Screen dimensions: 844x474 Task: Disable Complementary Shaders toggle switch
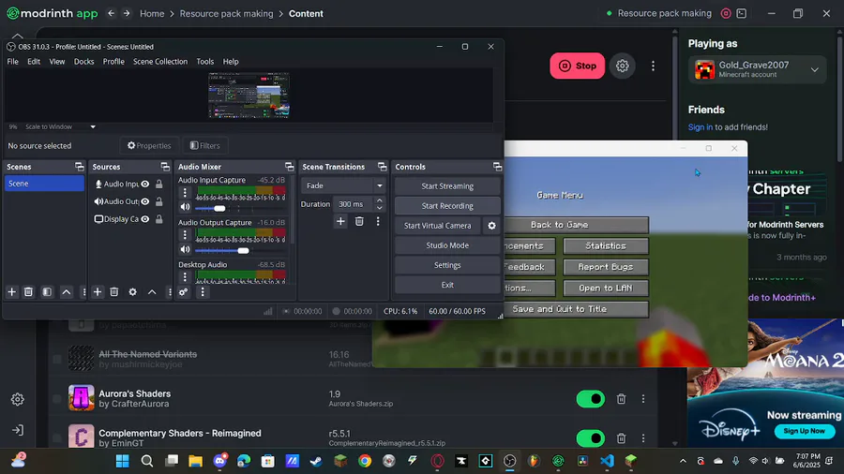coord(591,438)
